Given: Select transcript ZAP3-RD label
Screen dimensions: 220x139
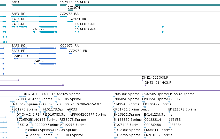Looking at the screenshot, I should pos(19,19).
